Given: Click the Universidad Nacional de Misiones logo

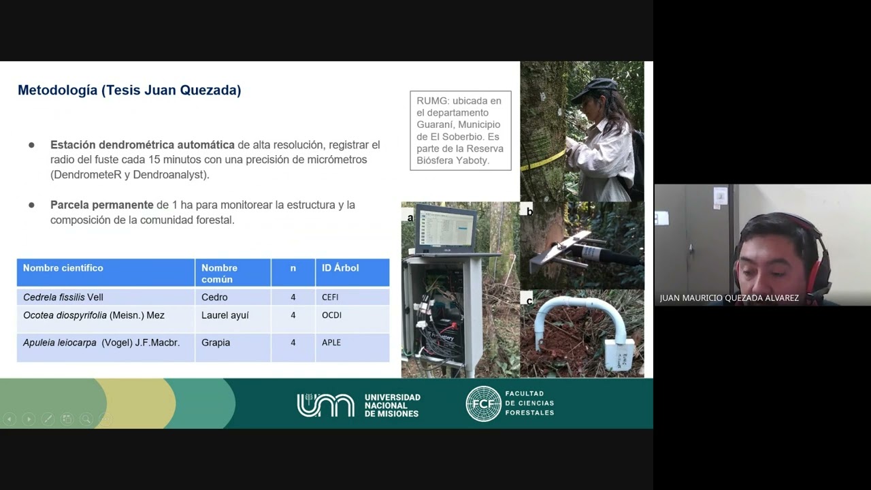Looking at the screenshot, I should click(x=359, y=405).
